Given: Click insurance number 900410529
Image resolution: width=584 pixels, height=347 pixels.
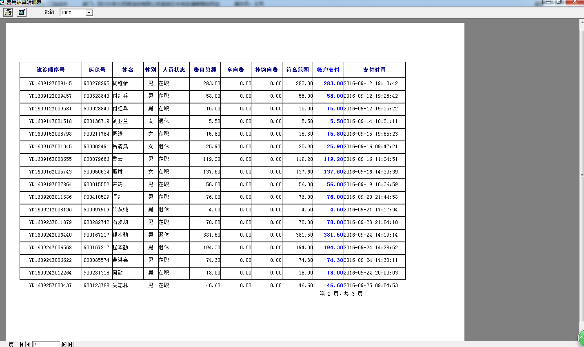Looking at the screenshot, I should coord(97,197).
